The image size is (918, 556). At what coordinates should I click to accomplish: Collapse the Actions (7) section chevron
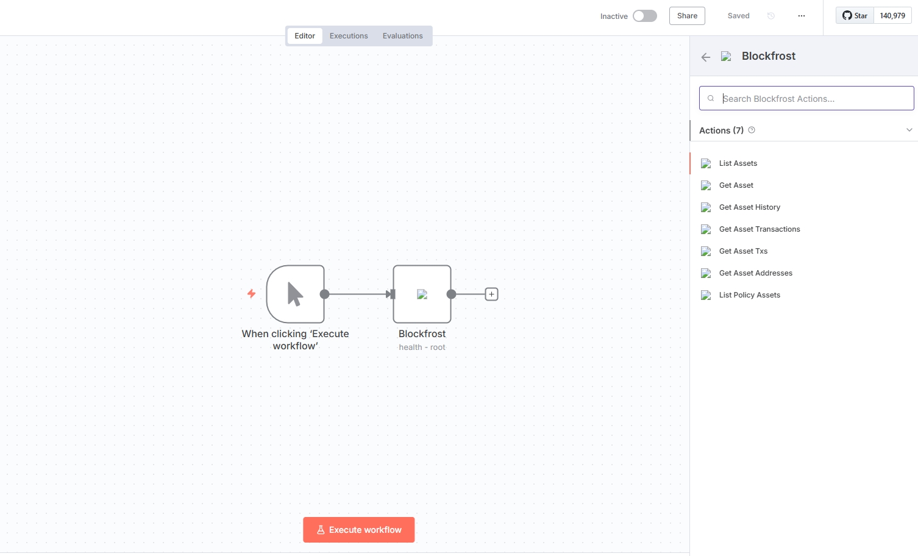point(909,130)
